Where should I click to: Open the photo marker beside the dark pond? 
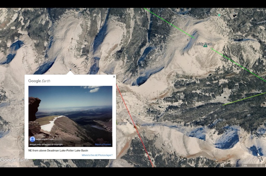point(234,14)
